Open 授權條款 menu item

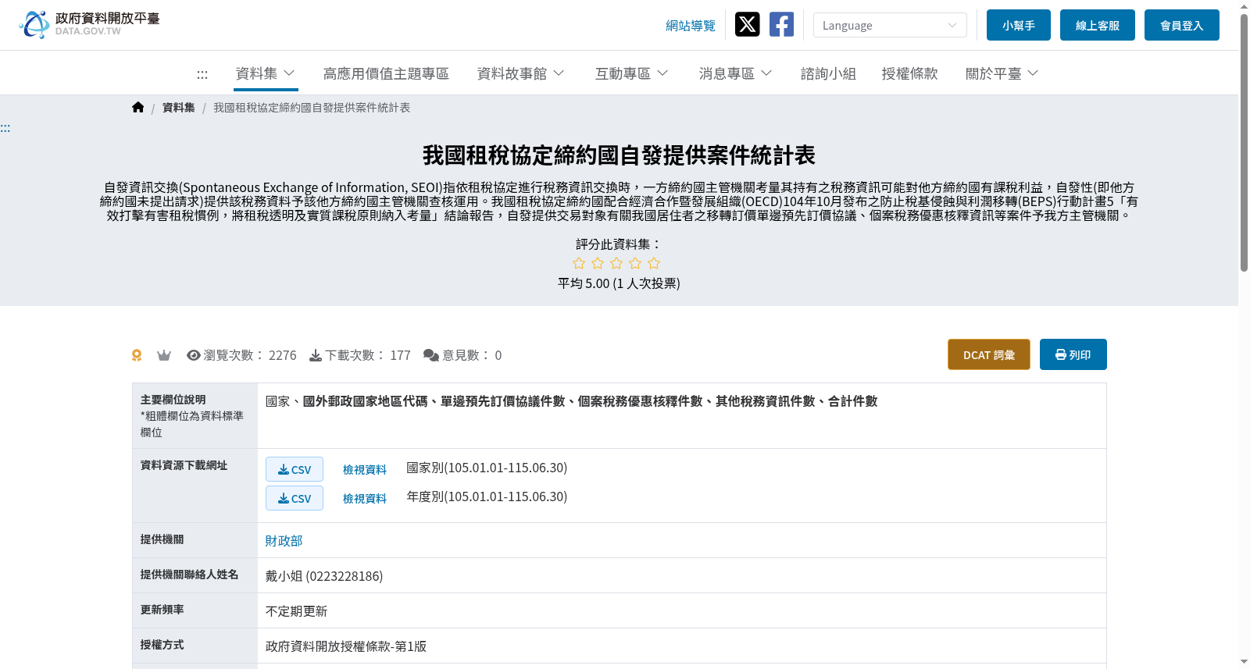(909, 73)
